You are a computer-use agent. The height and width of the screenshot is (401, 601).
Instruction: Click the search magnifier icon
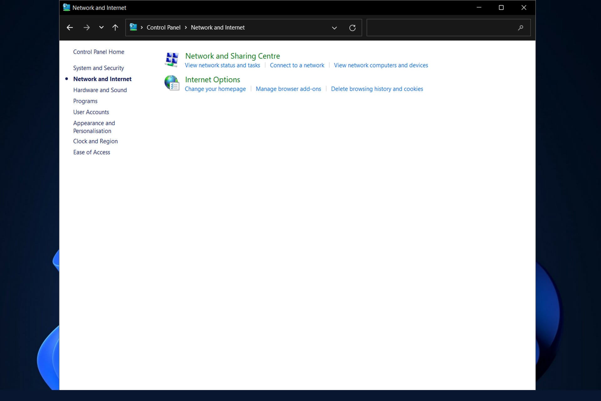point(521,28)
